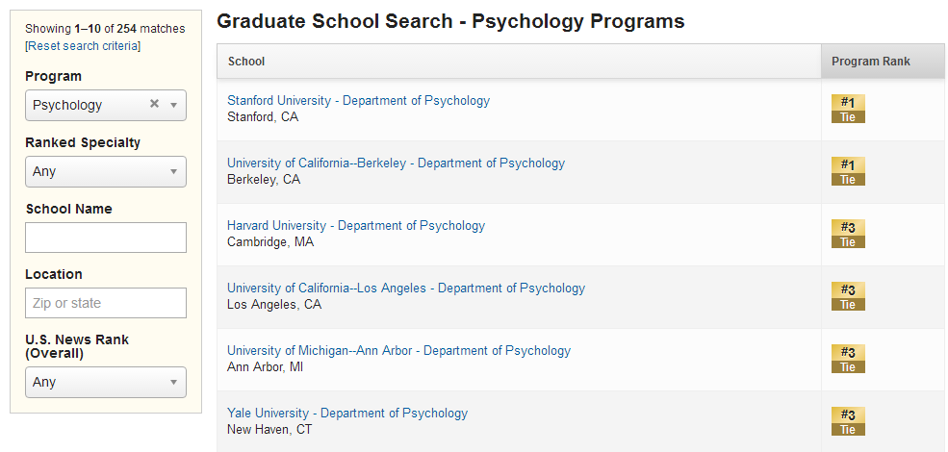Focus the School Name text field
Image resolution: width=948 pixels, height=452 pixels.
tap(106, 238)
